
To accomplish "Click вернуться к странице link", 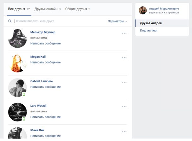I will [164, 13].
